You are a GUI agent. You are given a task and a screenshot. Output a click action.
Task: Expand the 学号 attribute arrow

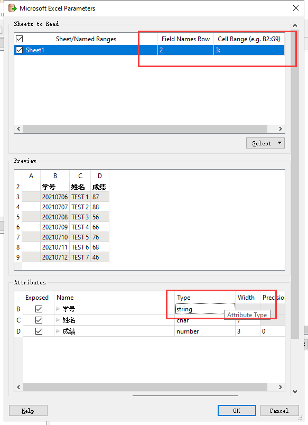(x=58, y=309)
